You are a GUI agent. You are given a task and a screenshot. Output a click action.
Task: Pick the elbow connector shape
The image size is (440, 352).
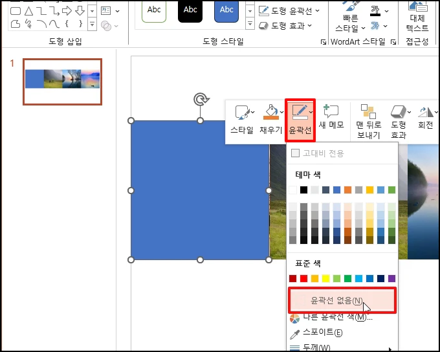(41, 11)
